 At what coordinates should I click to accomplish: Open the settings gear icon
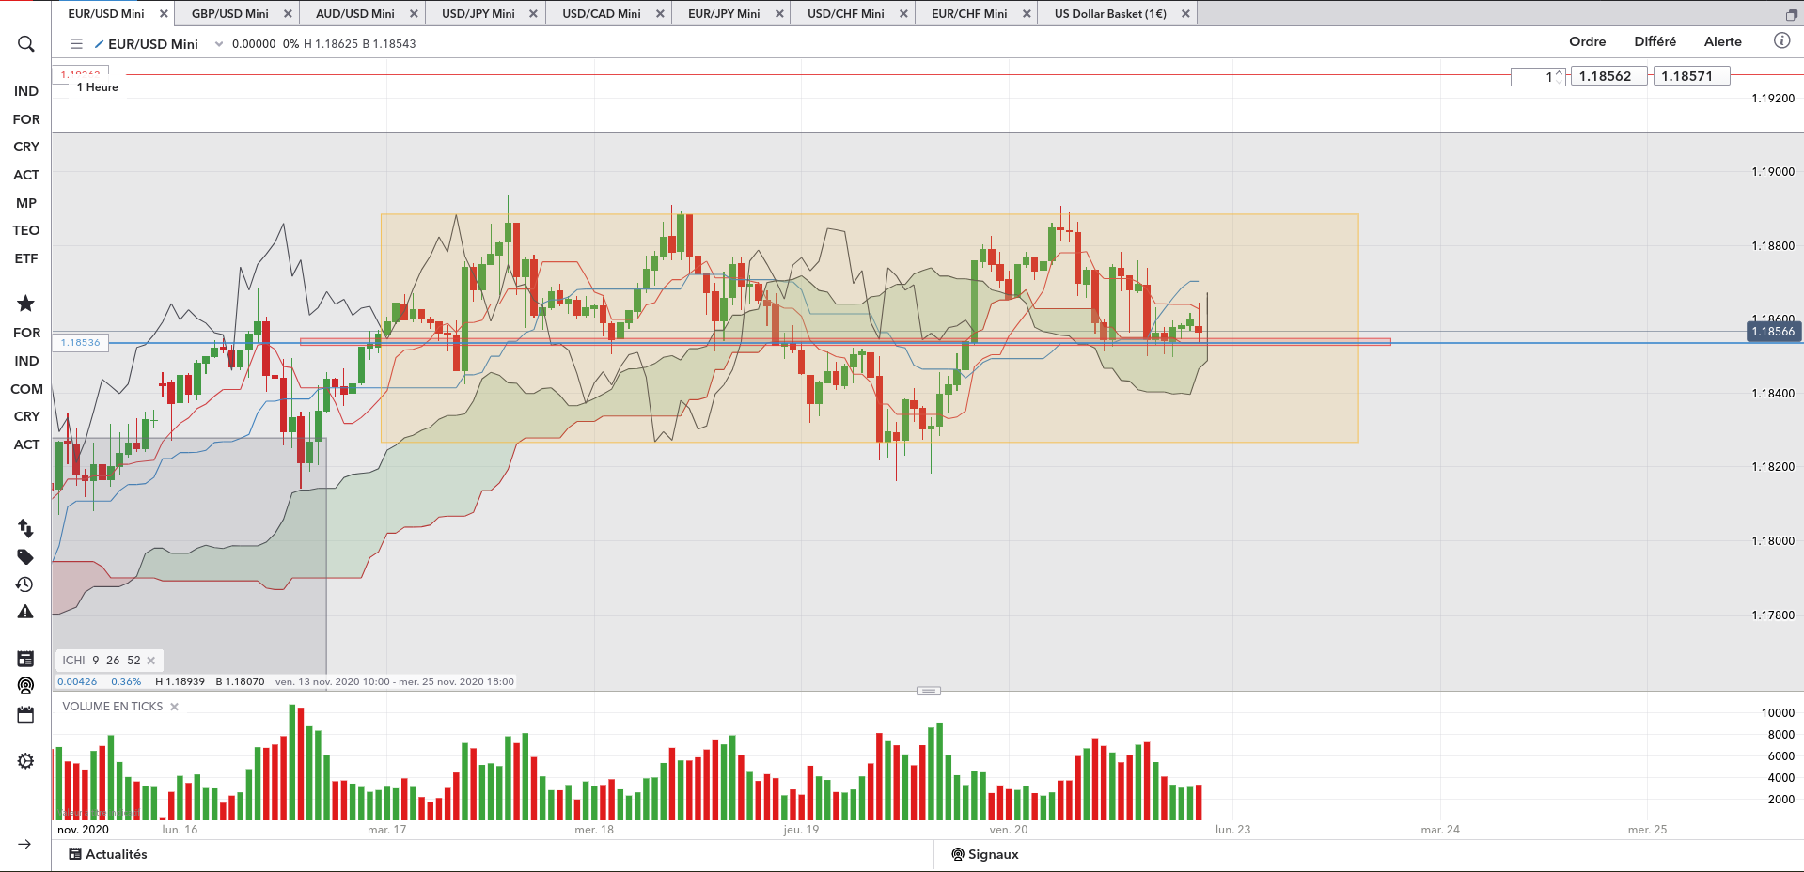click(25, 761)
